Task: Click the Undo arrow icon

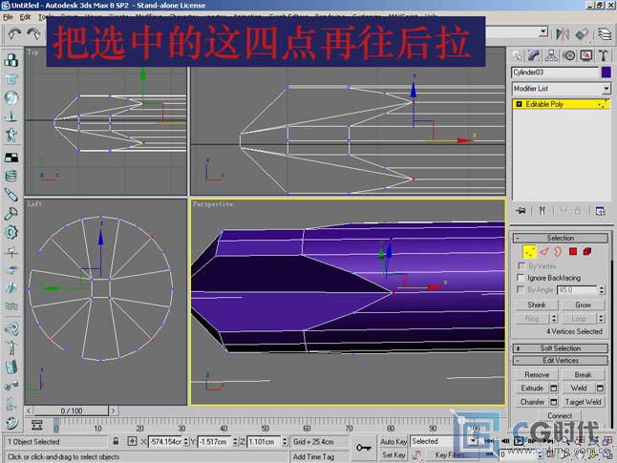Action: [x=14, y=34]
